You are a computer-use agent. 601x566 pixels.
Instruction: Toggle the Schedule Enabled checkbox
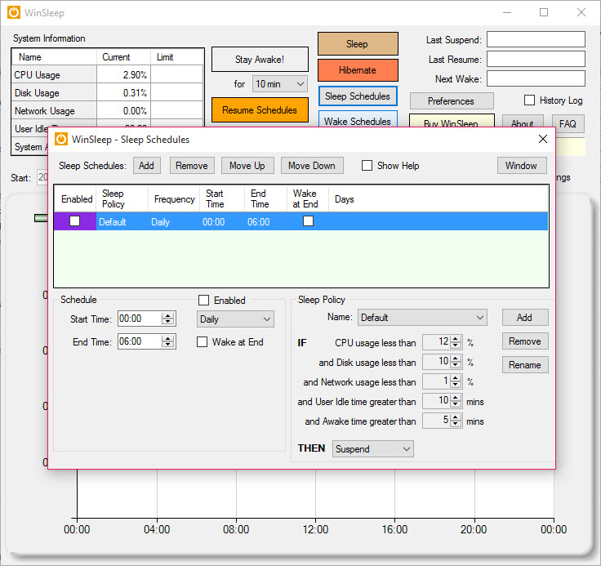203,300
